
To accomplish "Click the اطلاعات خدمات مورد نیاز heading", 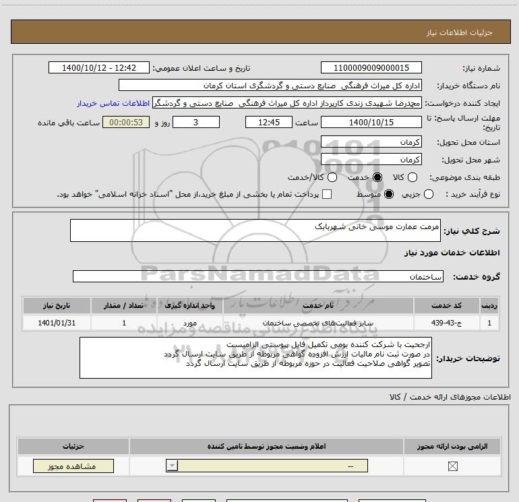I will coord(452,253).
